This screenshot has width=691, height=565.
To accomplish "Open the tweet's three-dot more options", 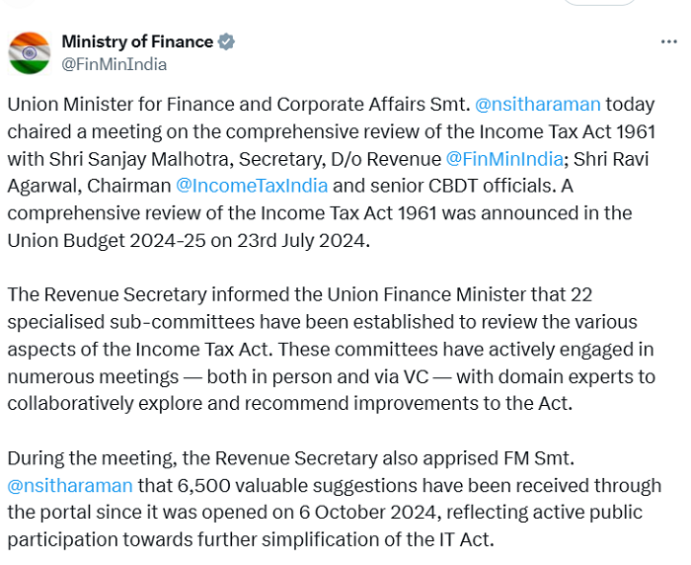I will point(668,42).
